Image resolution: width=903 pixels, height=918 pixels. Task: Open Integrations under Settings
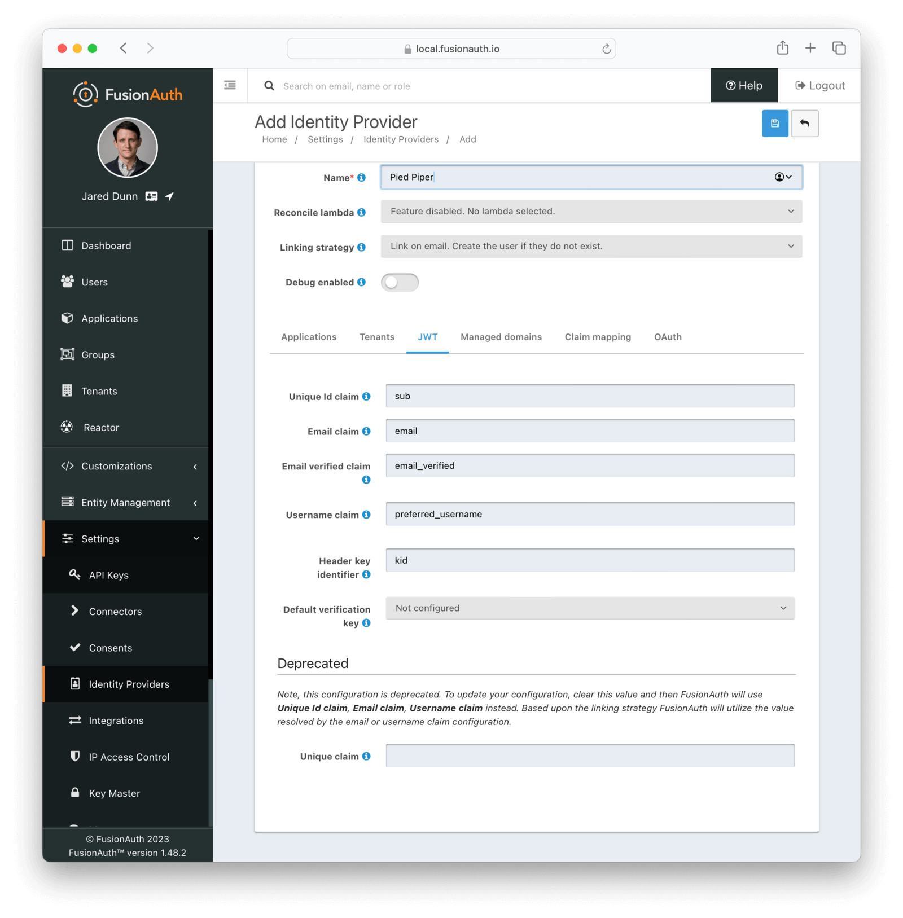[x=125, y=721]
